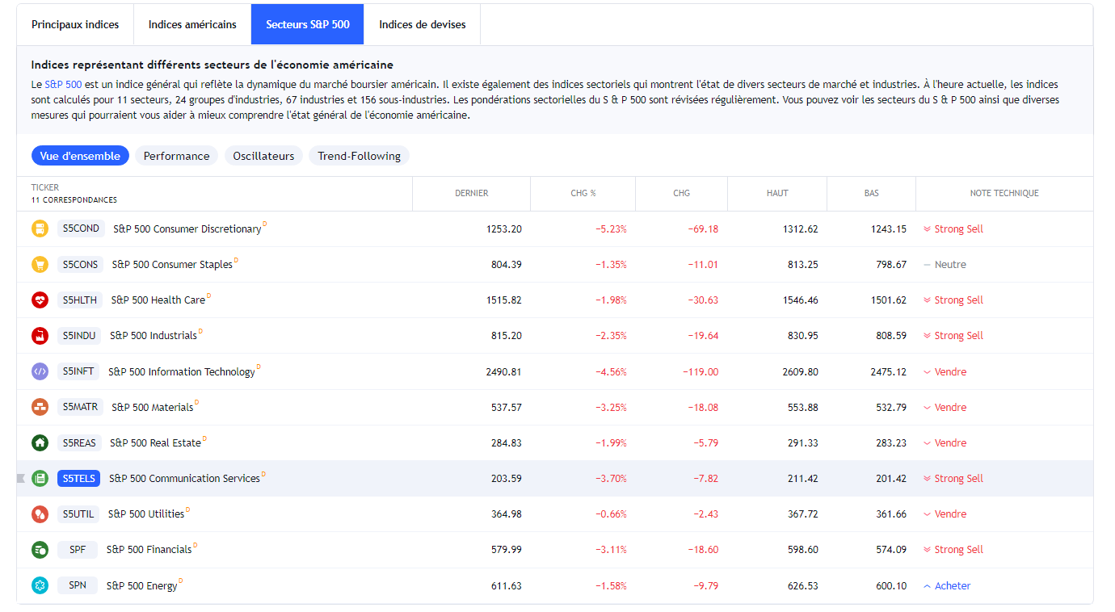Open the Principaux indices tab
Image resolution: width=1115 pixels, height=612 pixels.
coord(75,25)
